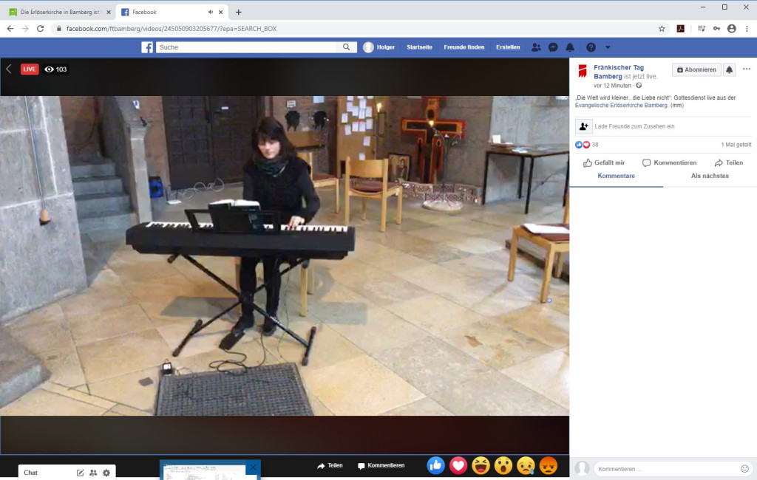This screenshot has height=480, width=757.
Task: Bookmark this page with star icon
Action: (x=662, y=29)
